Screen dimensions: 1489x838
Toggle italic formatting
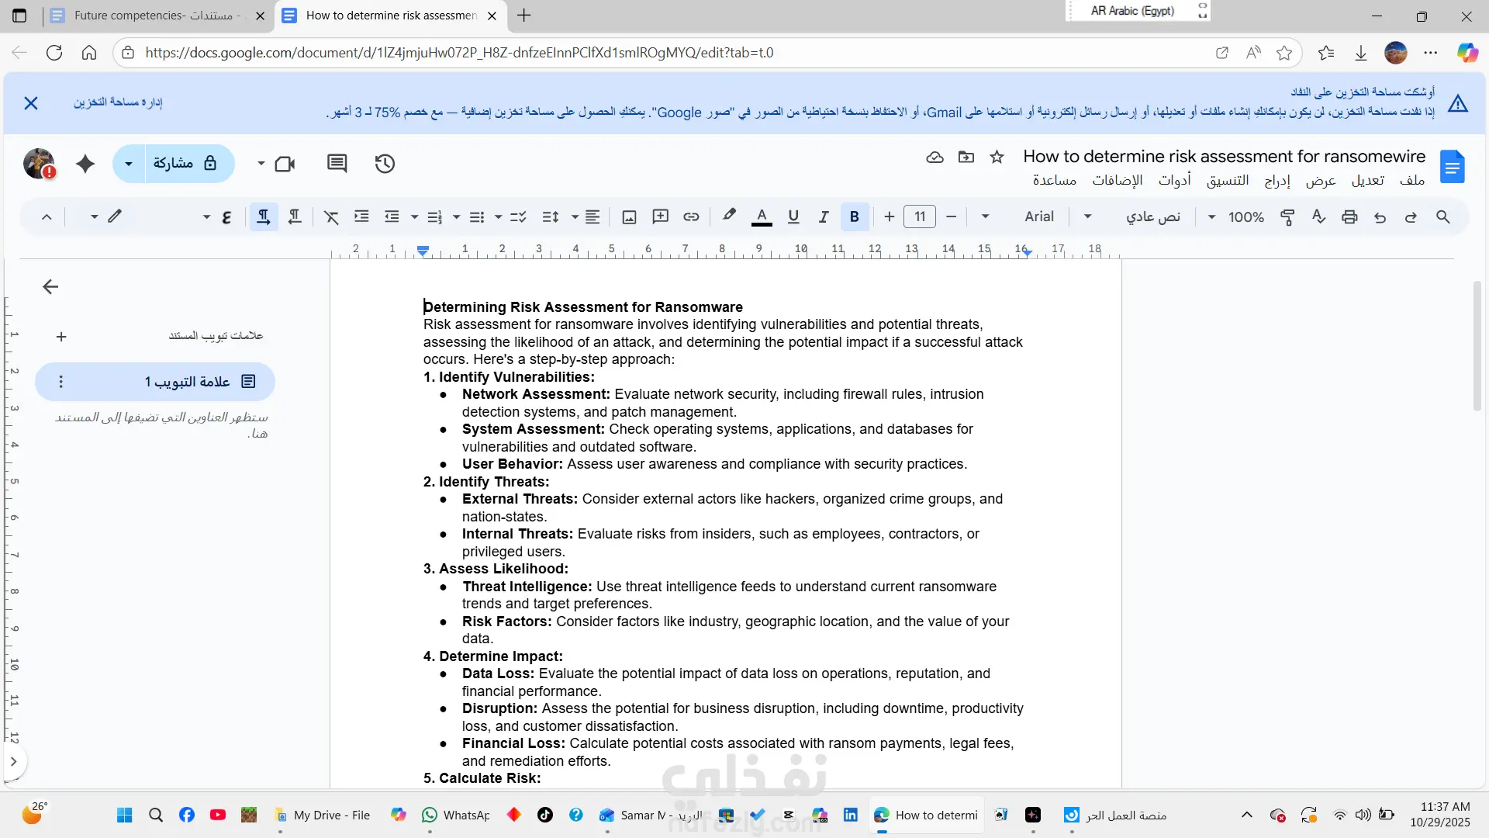click(824, 217)
